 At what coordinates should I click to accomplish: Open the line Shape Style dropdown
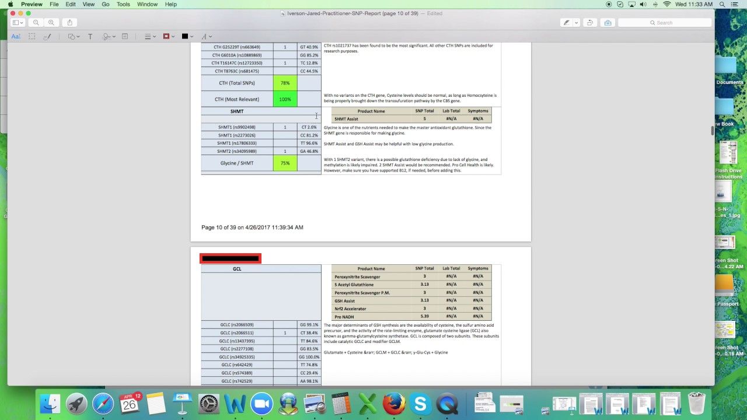point(149,36)
